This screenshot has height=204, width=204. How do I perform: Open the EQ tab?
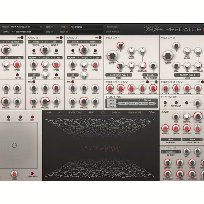103,112
